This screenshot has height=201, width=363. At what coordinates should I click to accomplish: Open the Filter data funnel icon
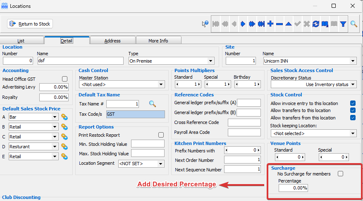343,24
